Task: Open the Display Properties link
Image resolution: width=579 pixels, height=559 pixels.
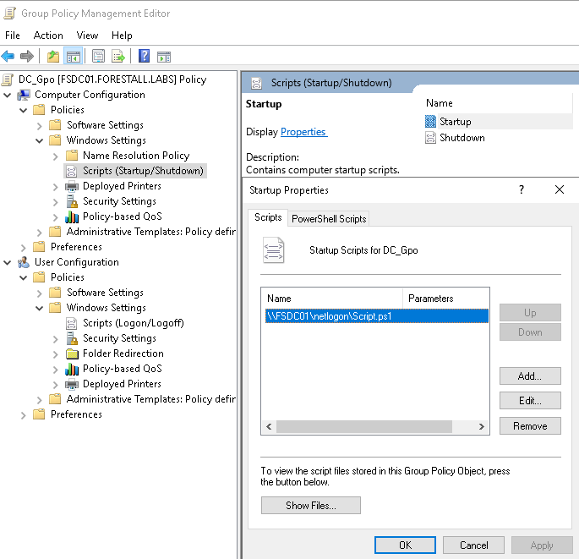Action: pyautogui.click(x=303, y=132)
